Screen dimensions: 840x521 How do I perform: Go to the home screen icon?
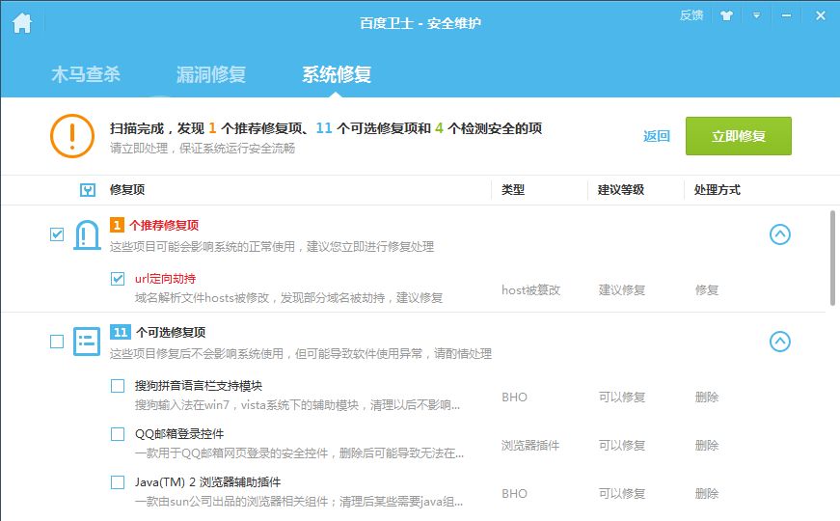22,23
